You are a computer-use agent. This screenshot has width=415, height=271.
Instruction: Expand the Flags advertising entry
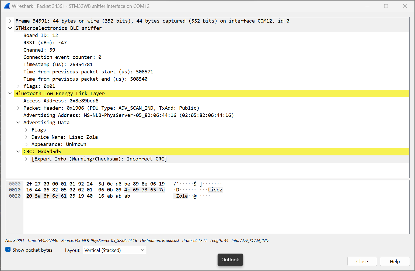tap(26, 130)
